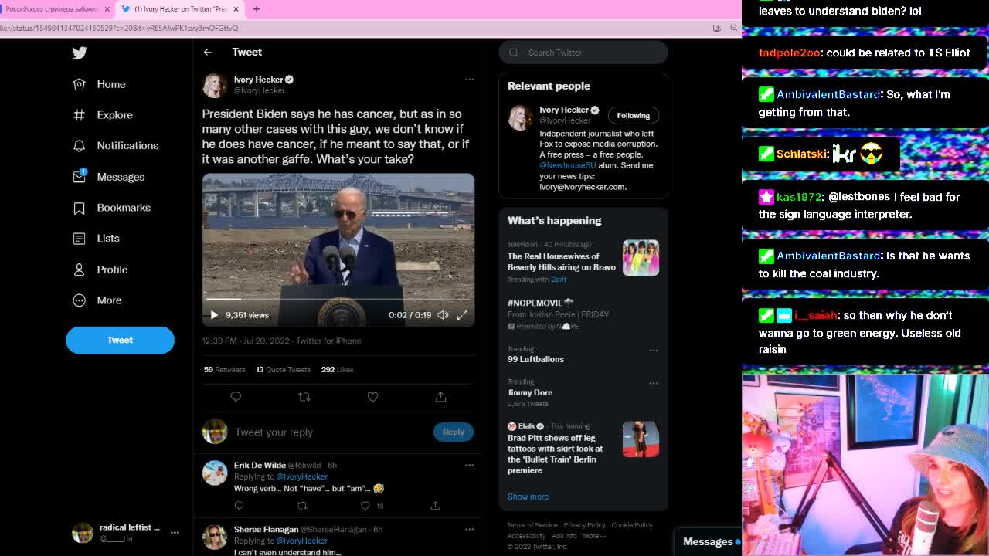The image size is (989, 556).
Task: Click the Search Twitter field
Action: click(583, 53)
